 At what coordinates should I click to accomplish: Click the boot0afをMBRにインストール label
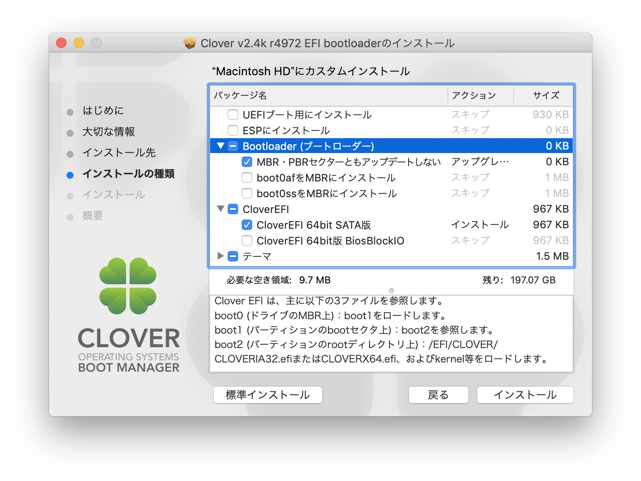(326, 178)
